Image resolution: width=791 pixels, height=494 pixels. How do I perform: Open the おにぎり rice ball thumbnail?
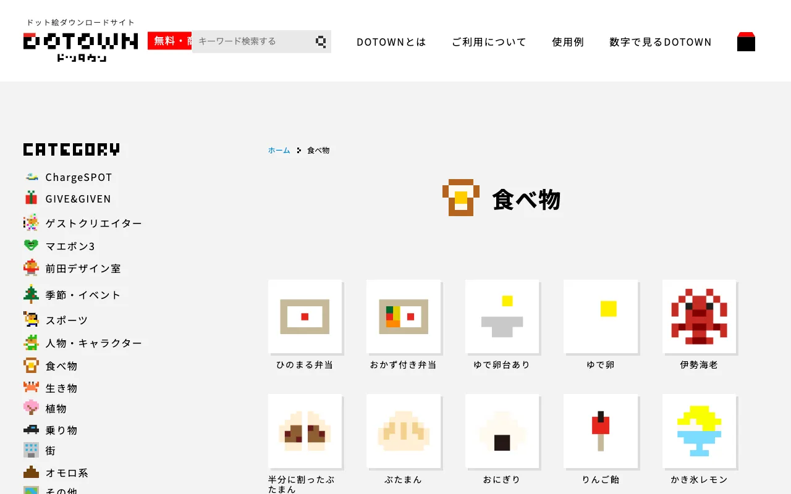point(502,431)
